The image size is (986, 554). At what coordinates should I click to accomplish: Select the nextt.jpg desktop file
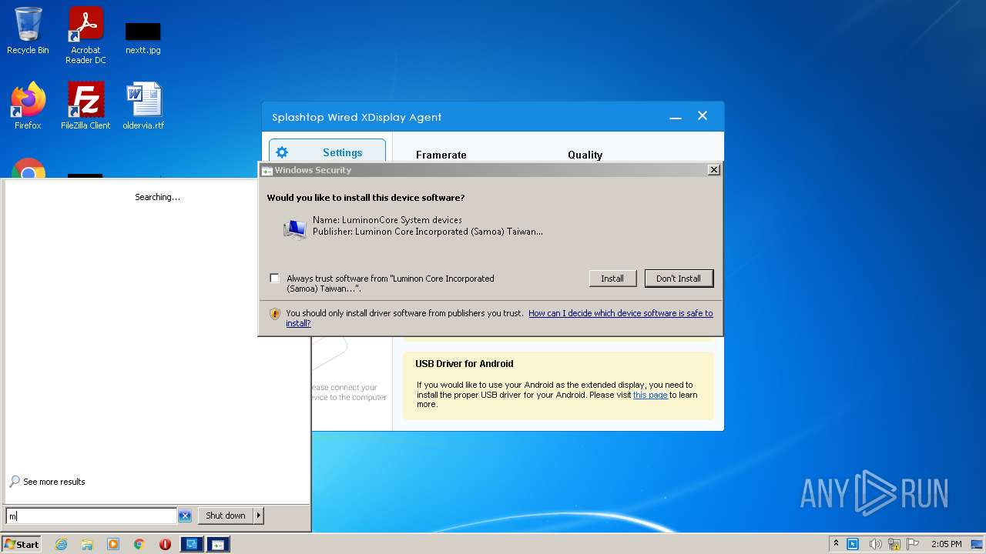point(143,37)
